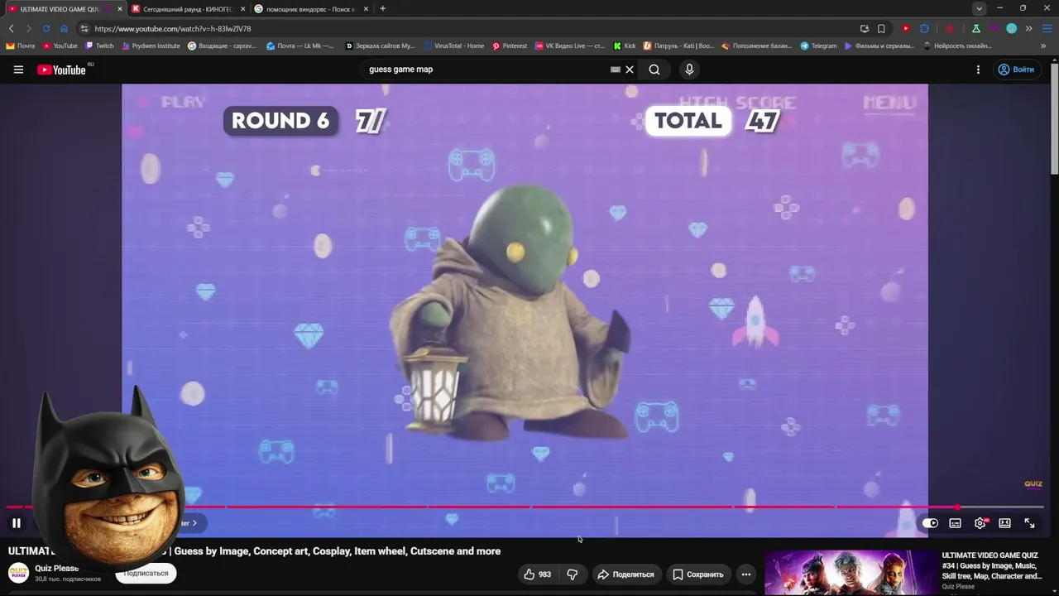The width and height of the screenshot is (1059, 596).
Task: Open the player settings gear
Action: [980, 523]
